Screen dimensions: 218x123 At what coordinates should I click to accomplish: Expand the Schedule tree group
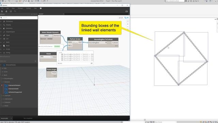coord(3,102)
